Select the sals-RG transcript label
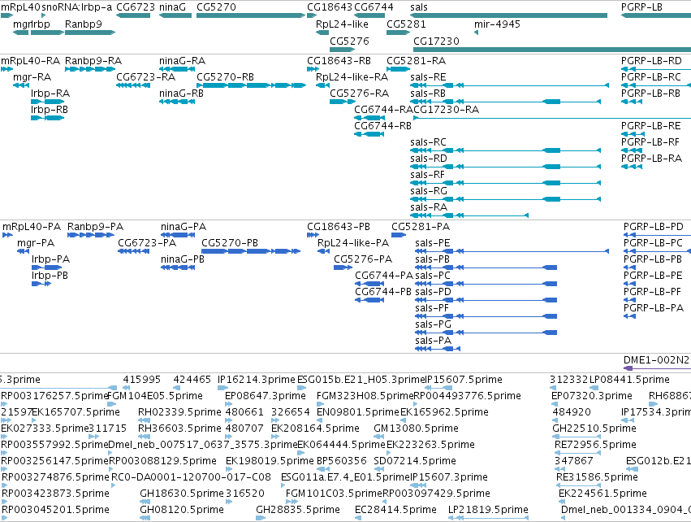Image resolution: width=691 pixels, height=522 pixels. pyautogui.click(x=429, y=191)
